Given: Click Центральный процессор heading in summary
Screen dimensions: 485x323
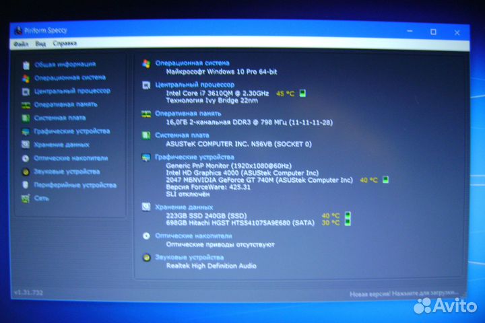Looking at the screenshot, I should pos(195,84).
